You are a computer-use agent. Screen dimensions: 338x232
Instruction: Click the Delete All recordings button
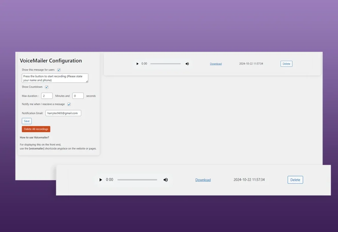(36, 129)
